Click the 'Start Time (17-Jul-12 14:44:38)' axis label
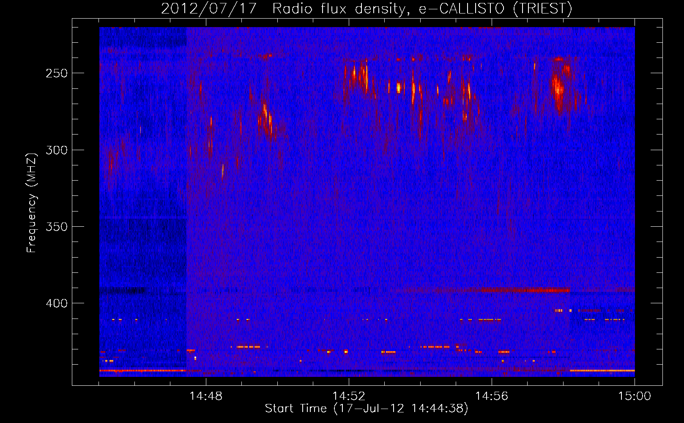This screenshot has width=684, height=423. pos(367,409)
